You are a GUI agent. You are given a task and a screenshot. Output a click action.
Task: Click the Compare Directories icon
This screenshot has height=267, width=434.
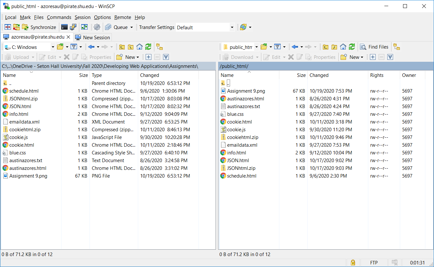tap(8, 27)
